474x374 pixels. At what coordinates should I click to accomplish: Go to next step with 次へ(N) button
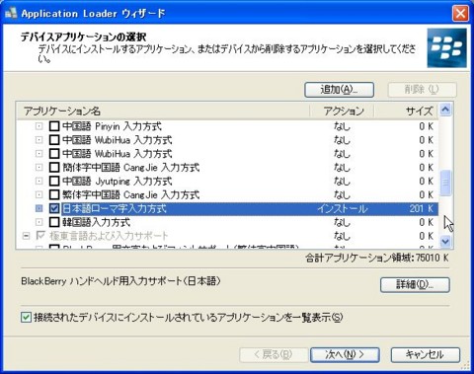pos(345,355)
